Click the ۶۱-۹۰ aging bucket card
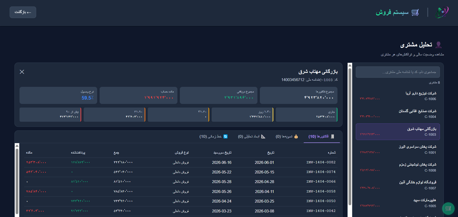Image resolution: width=458 pixels, height=217 pixels. pos(114,114)
